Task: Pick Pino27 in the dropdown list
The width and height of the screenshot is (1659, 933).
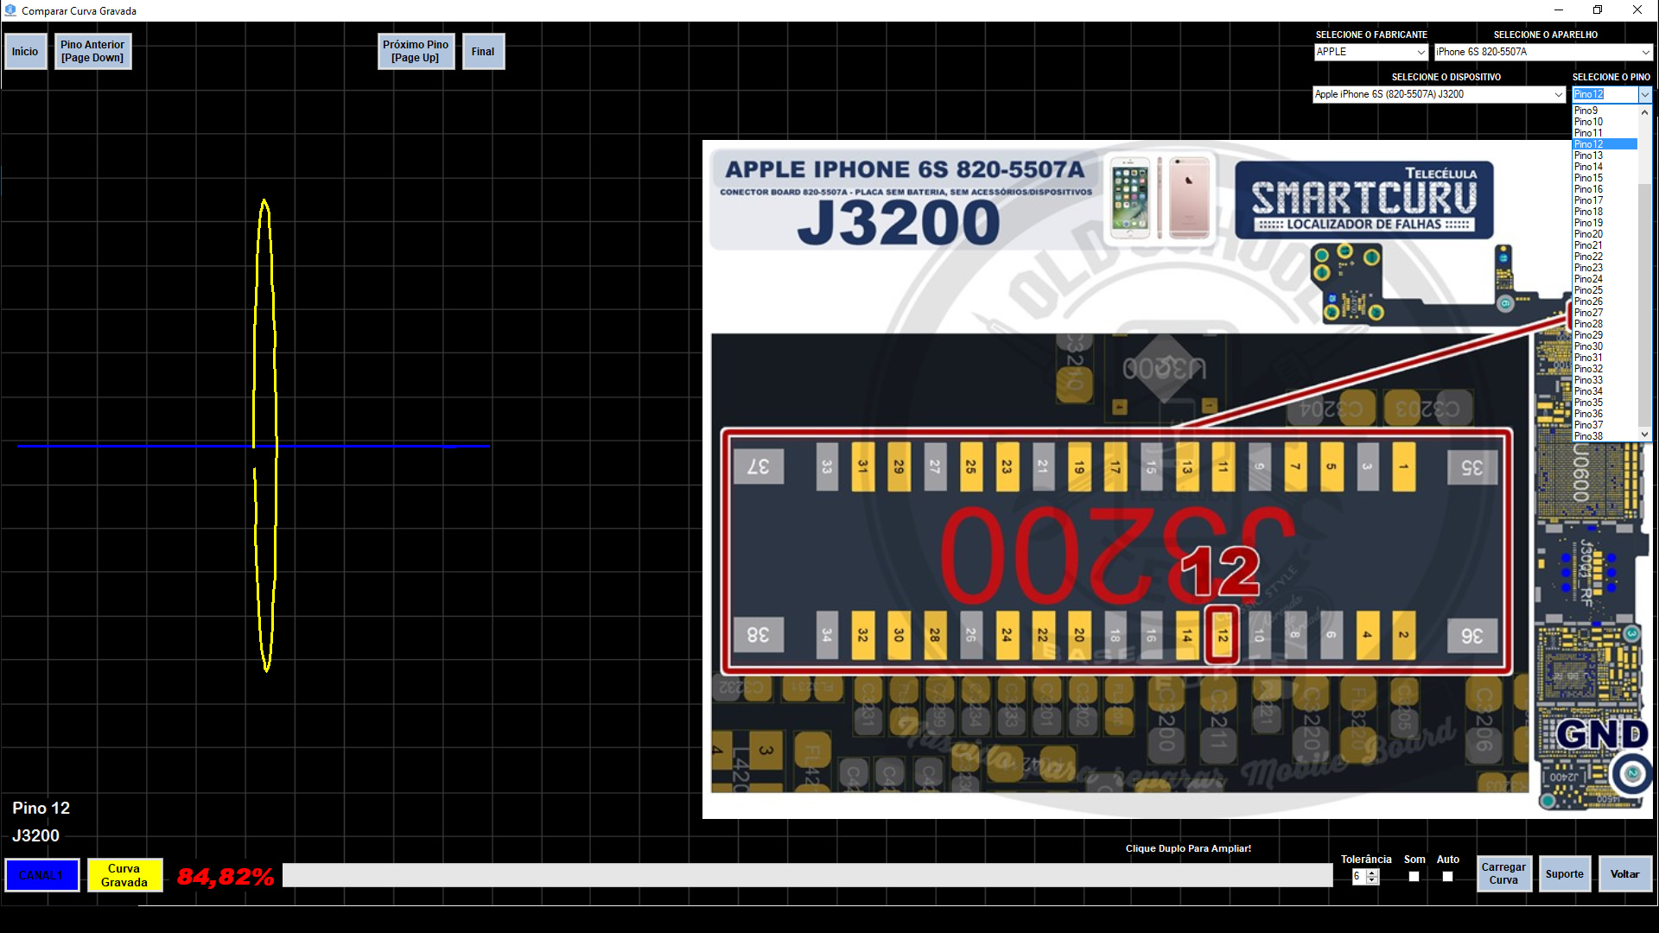Action: tap(1605, 313)
